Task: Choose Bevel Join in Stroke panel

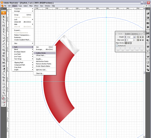Action: [x=143, y=40]
